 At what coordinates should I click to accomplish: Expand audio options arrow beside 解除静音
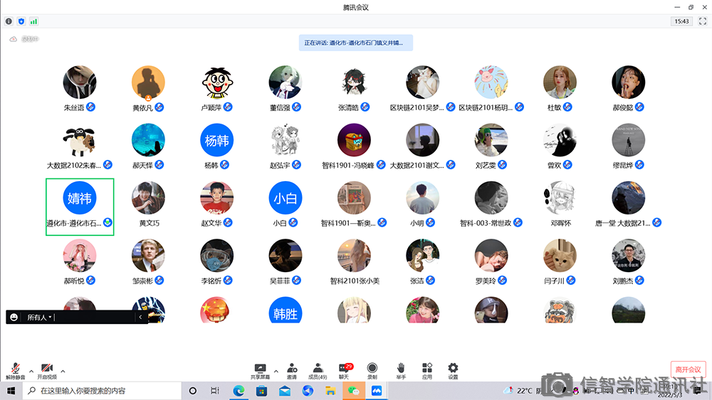coord(31,371)
